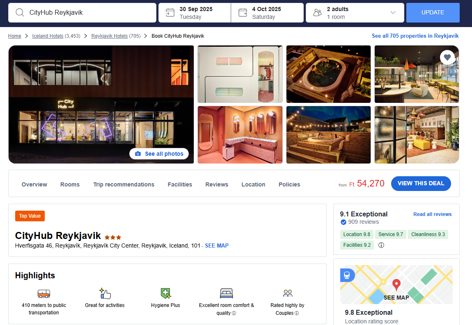
Task: Open info icon beside Couples
Action: coord(297,313)
